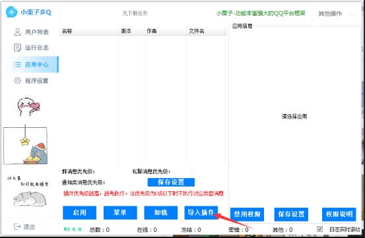Click the star and Santa-hat cartoon image
This screenshot has width=365, height=238.
pos(25,144)
